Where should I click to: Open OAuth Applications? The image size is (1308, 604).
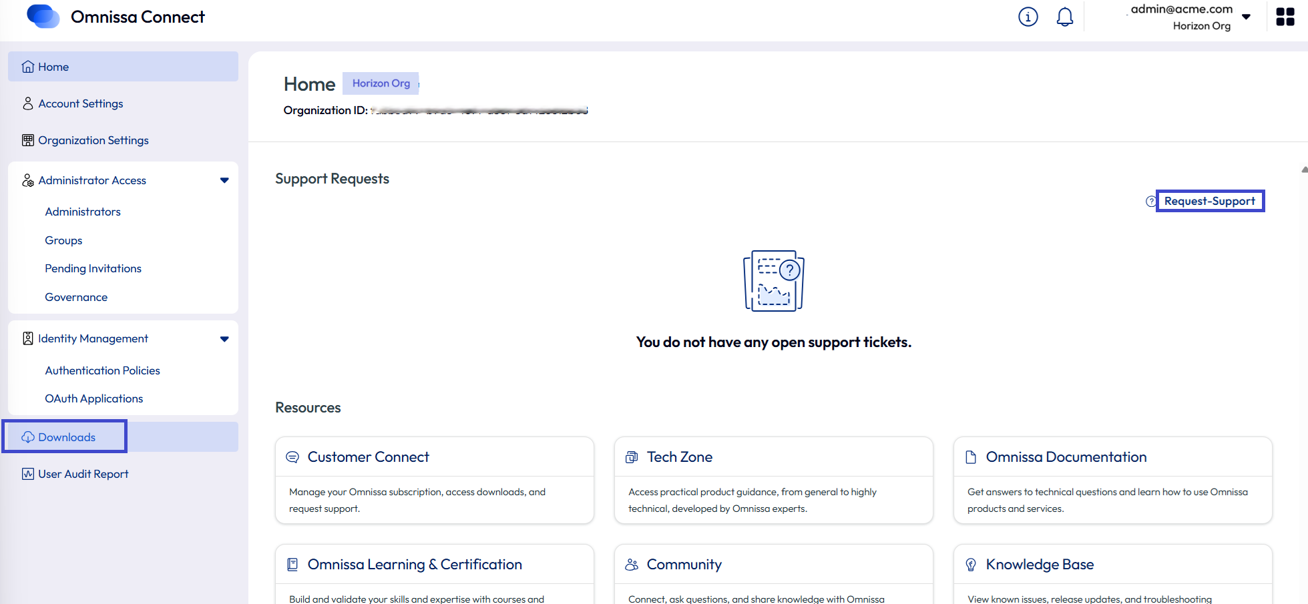[x=93, y=398]
